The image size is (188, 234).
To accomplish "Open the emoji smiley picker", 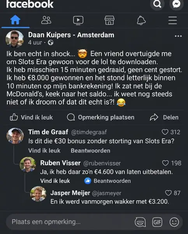I will [x=174, y=222].
